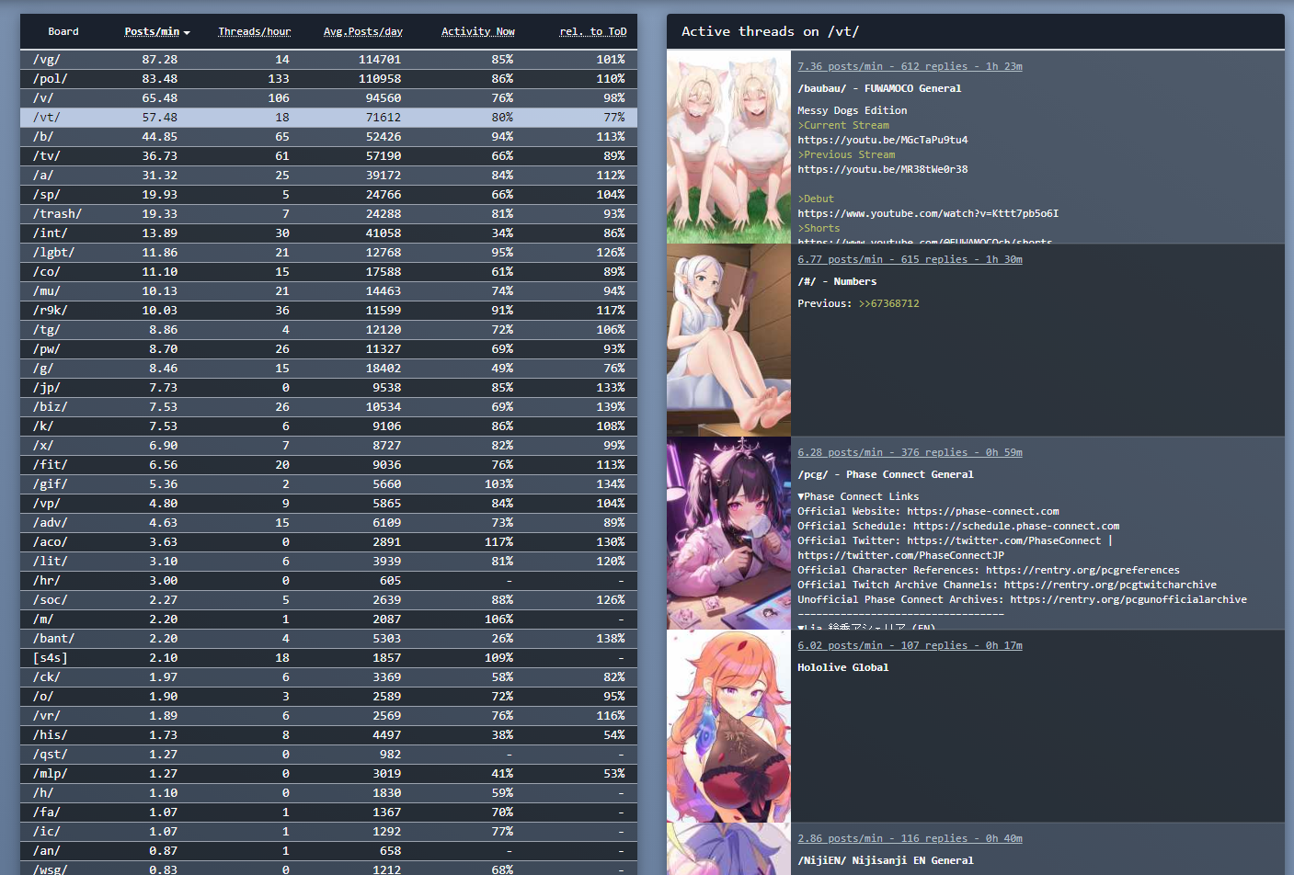
Task: Sort by the Avg.Posts/day column header
Action: 362,31
